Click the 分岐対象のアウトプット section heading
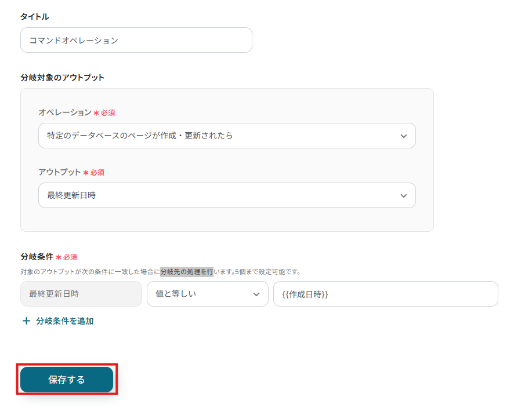Viewport: 514px width, 408px height. [62, 78]
